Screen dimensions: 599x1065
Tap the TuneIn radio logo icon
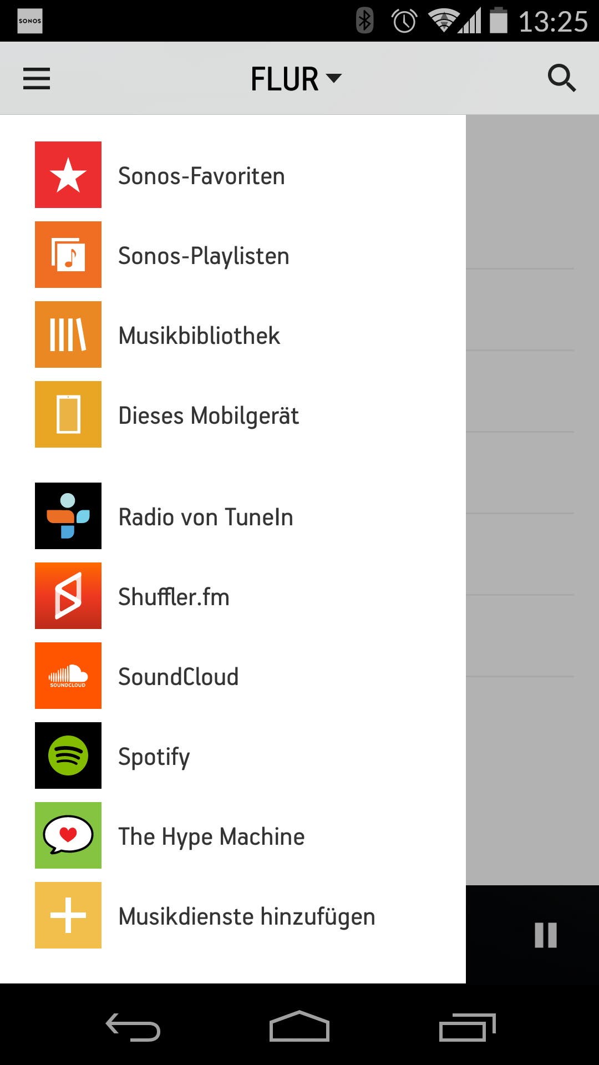click(x=68, y=516)
